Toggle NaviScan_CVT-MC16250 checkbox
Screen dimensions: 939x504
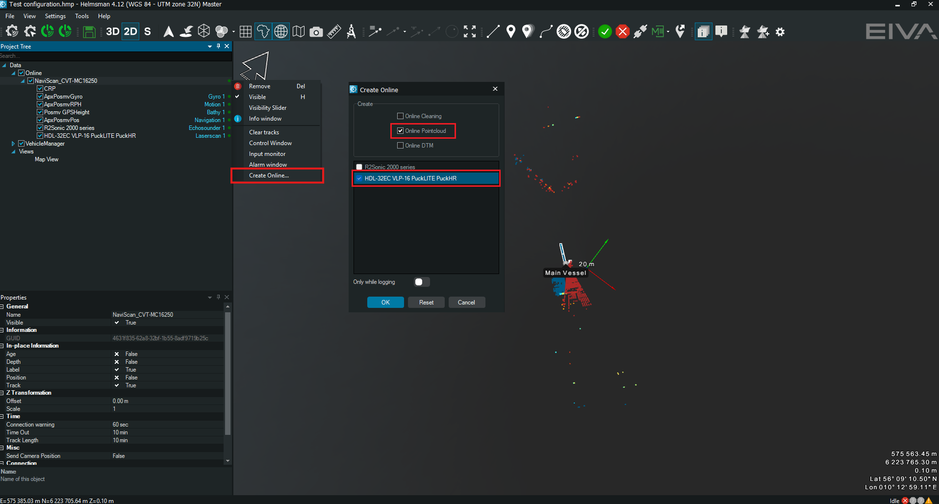pyautogui.click(x=31, y=81)
